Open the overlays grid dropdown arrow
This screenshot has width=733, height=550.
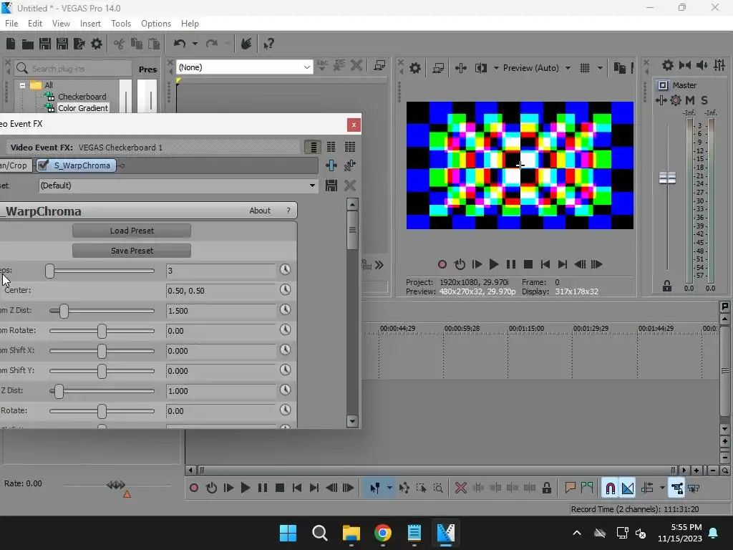[x=601, y=68]
